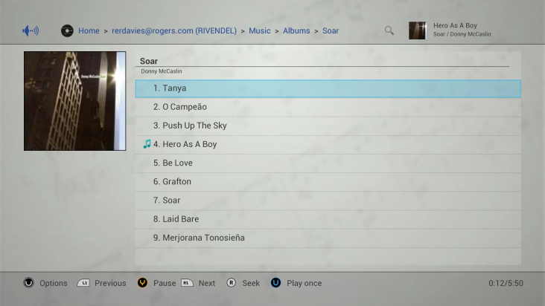Click the Soar breadcrumb

tap(331, 31)
